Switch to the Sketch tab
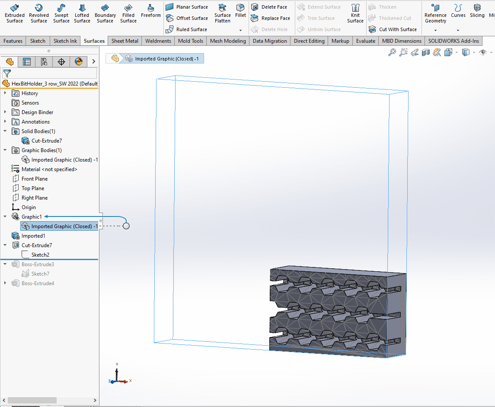Viewport: 495px width, 407px height. 38,41
